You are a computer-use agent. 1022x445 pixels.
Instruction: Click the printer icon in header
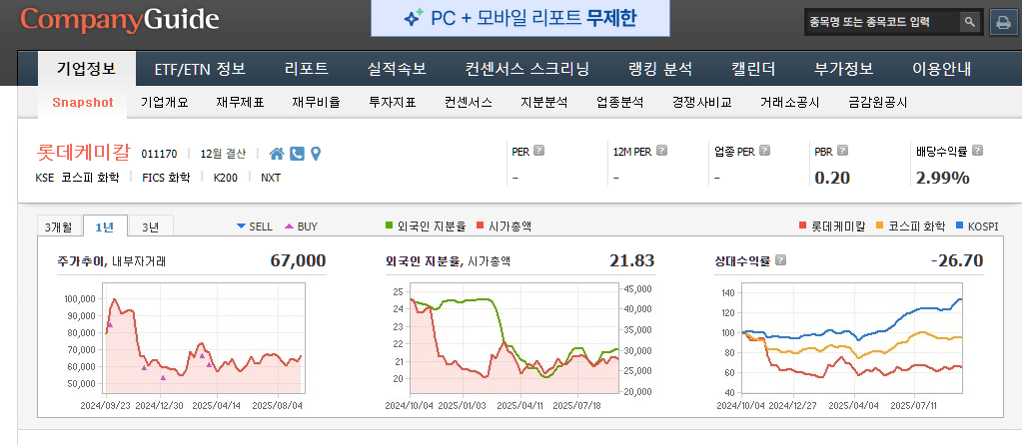(x=1002, y=22)
